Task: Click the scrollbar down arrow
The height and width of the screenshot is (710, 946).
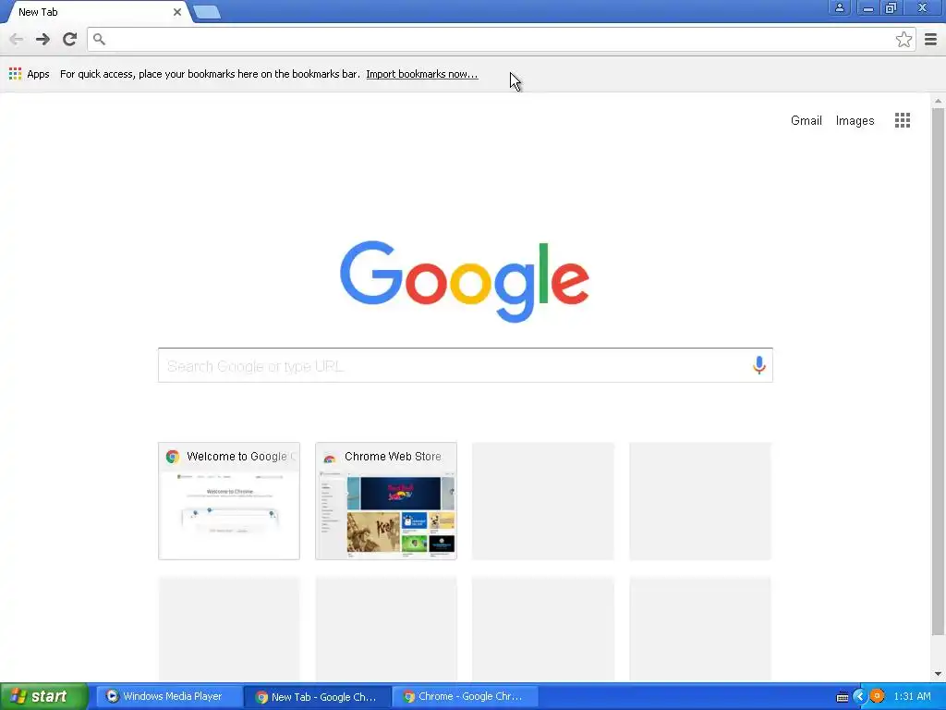Action: pyautogui.click(x=938, y=674)
